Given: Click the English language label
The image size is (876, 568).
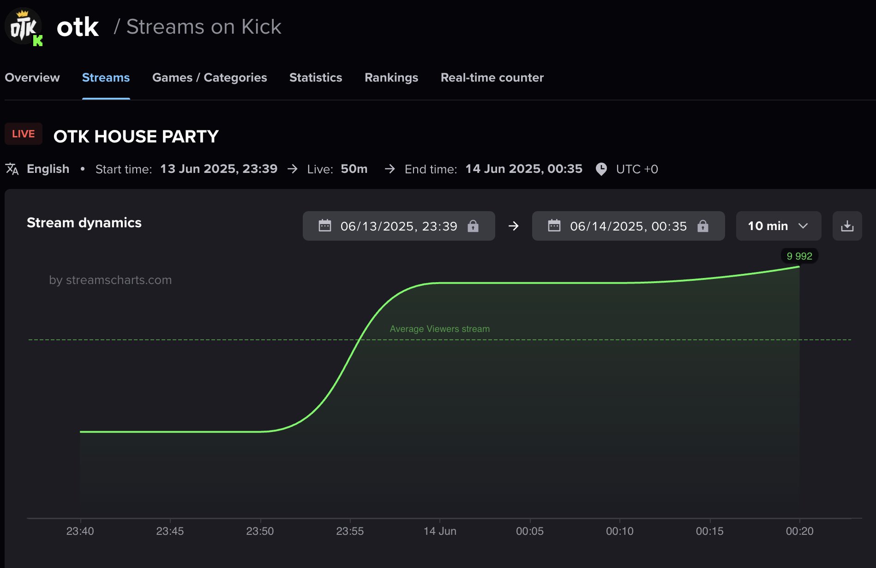Looking at the screenshot, I should click(48, 169).
